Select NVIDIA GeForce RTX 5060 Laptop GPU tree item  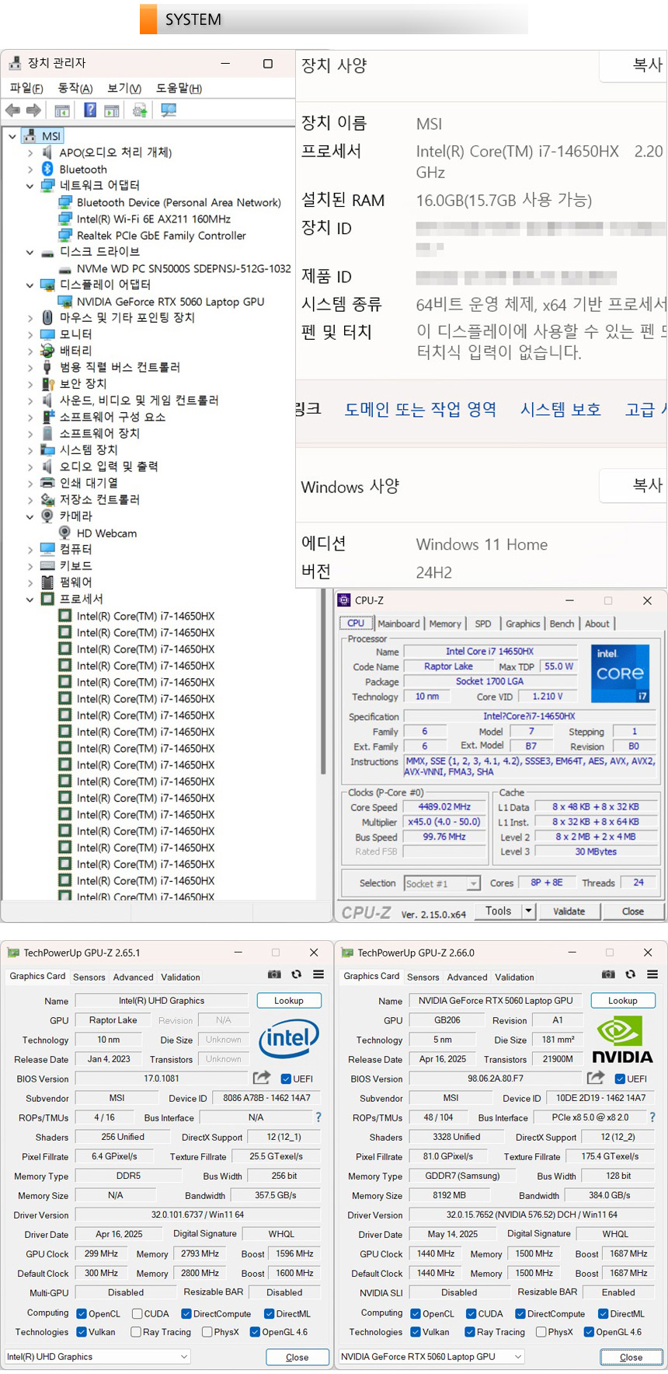[170, 302]
